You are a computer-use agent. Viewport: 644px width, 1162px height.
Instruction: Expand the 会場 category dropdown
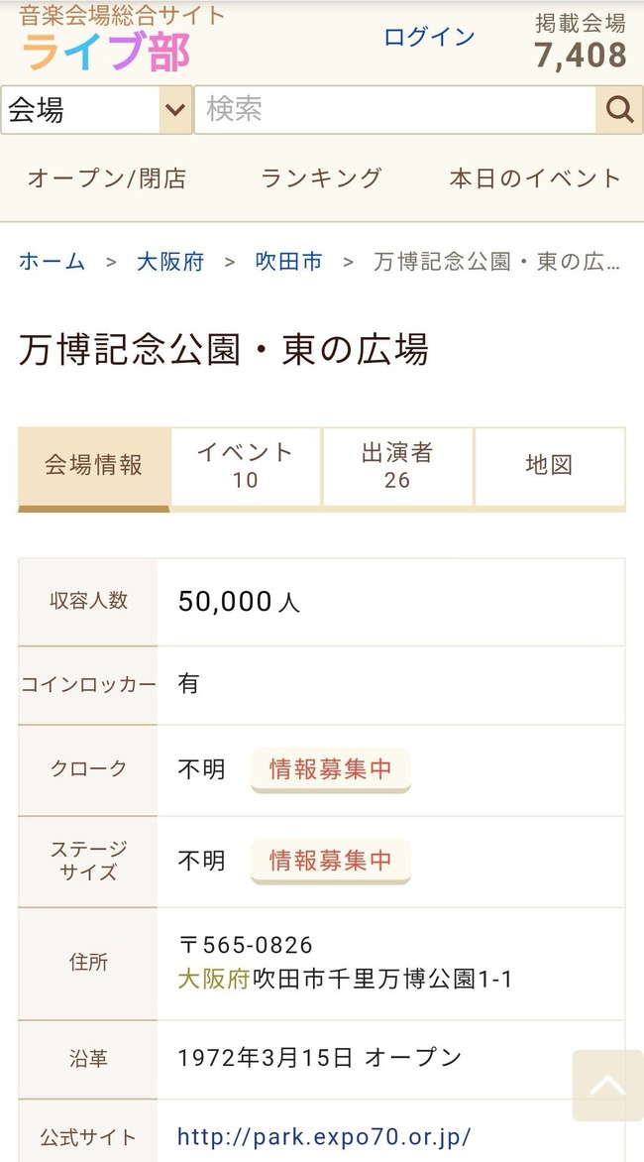coord(94,109)
